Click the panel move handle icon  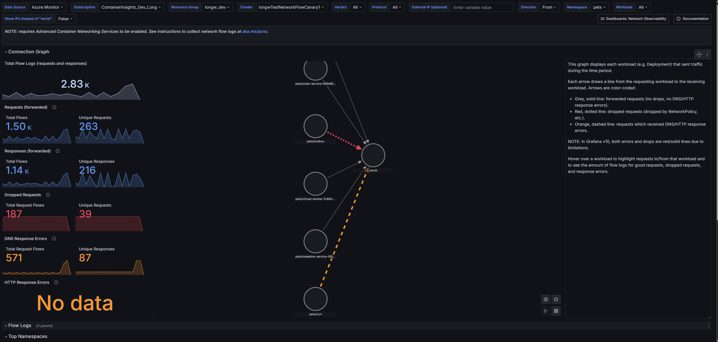point(699,54)
